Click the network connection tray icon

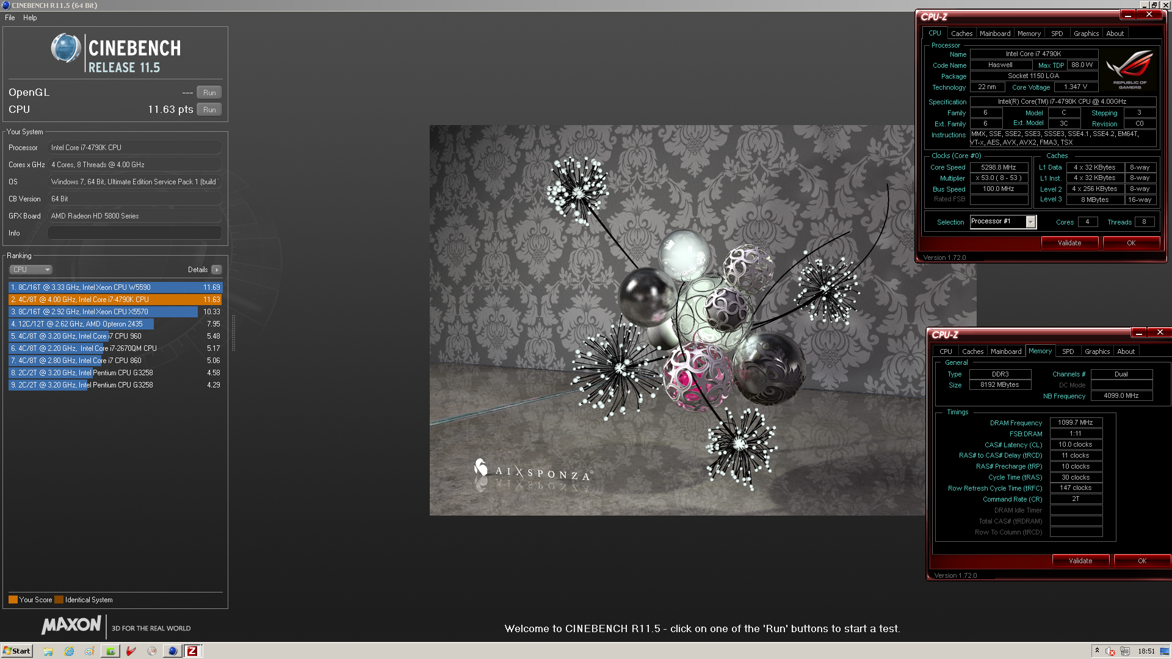coord(1125,651)
